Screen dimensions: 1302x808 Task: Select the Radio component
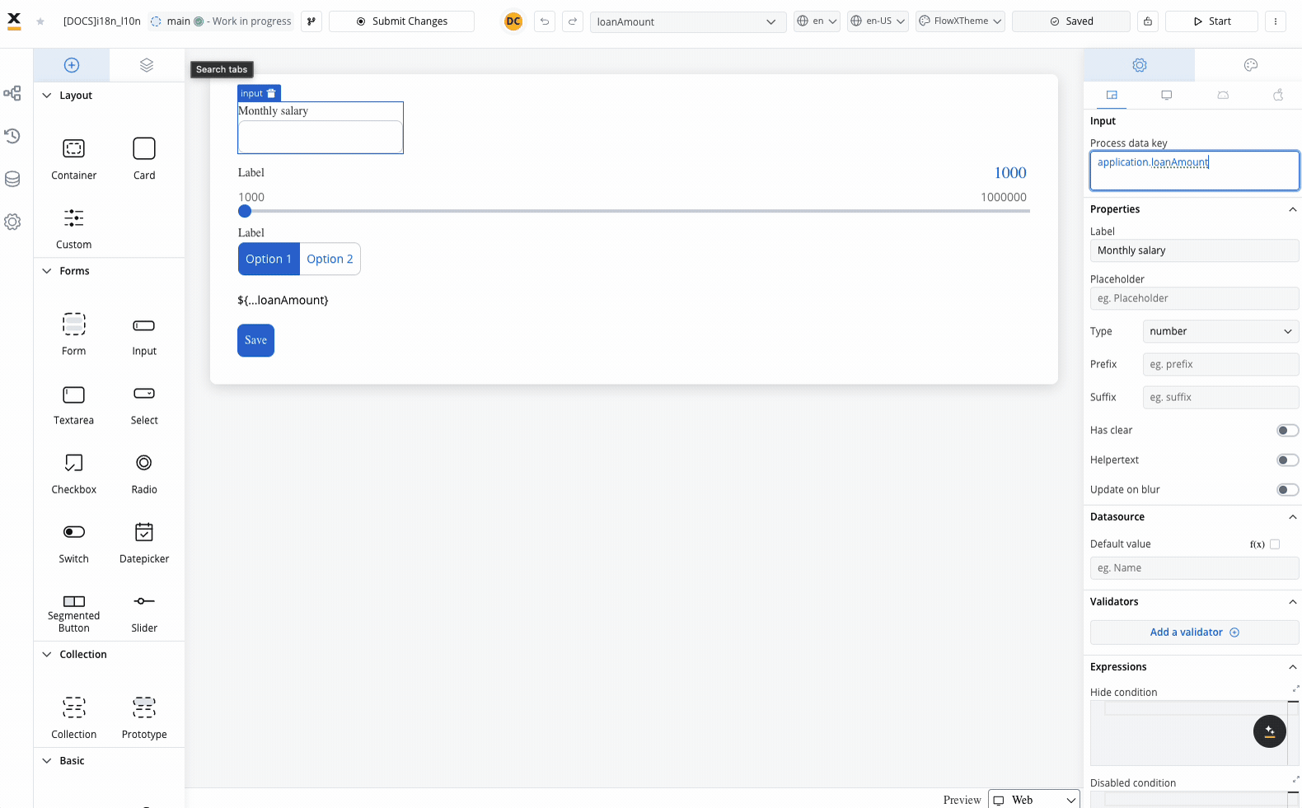(x=144, y=473)
